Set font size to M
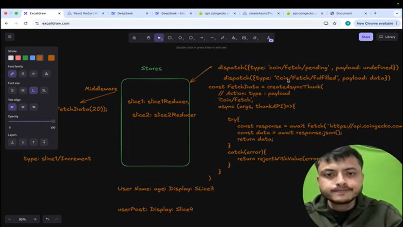The image size is (403, 227). (23, 90)
